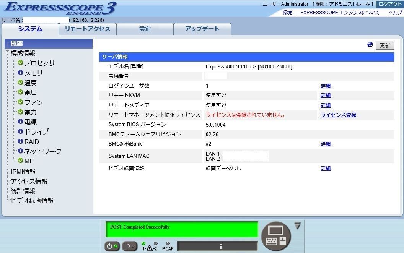Open the ライセンス登録 link
This screenshot has height=253, width=404.
338,115
